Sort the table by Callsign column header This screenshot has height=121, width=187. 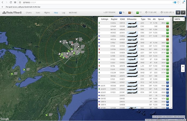pos(105,19)
